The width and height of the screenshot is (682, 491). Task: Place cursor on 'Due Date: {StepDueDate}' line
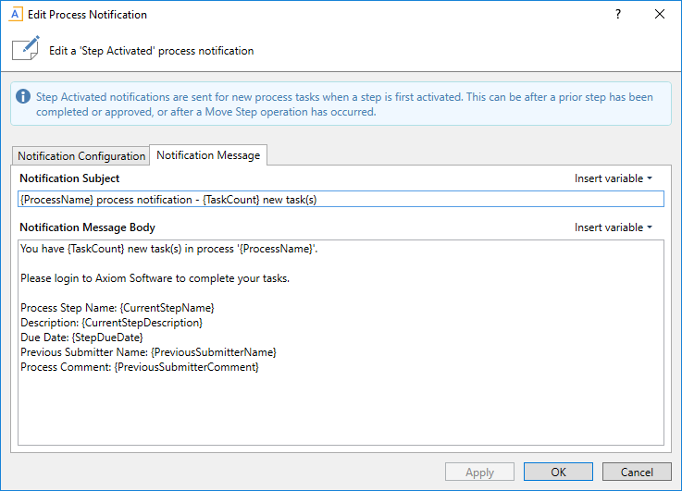pyautogui.click(x=81, y=338)
